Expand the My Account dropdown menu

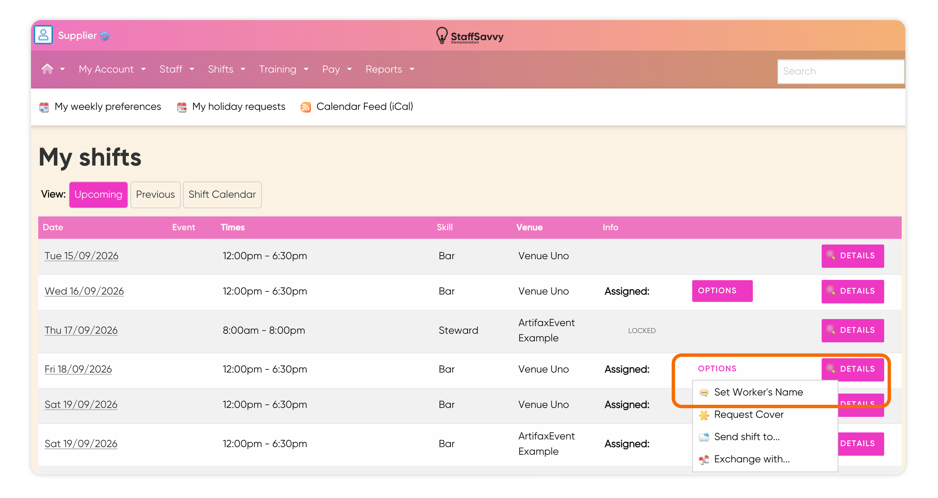tap(112, 69)
